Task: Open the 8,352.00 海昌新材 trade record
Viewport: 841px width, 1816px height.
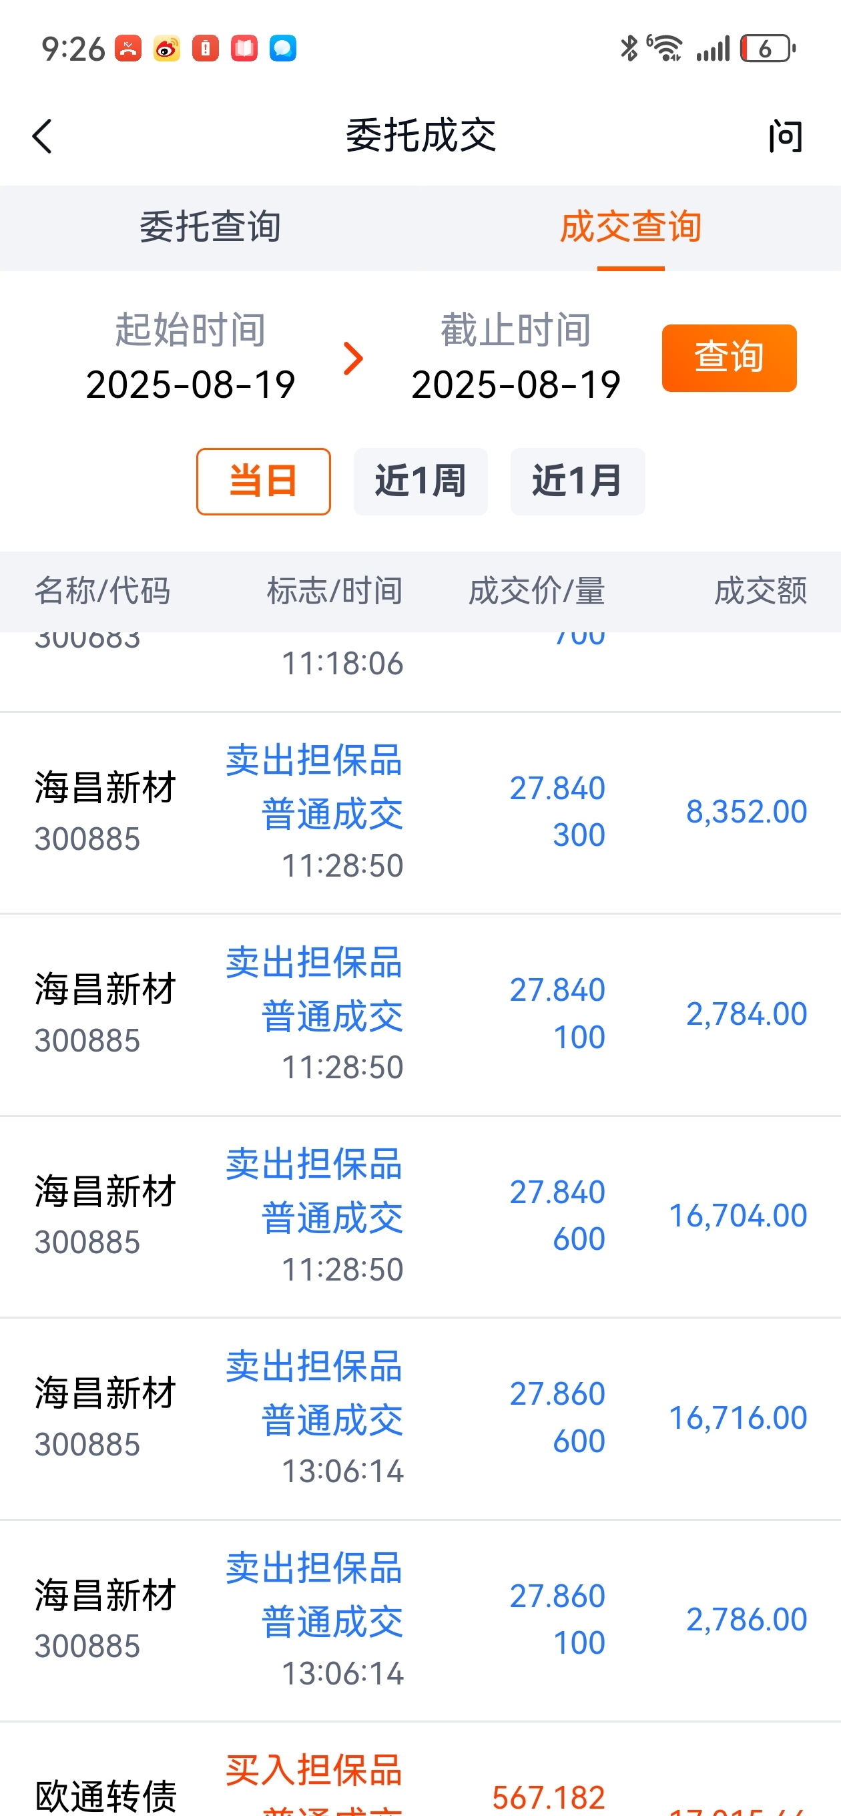Action: 420,813
